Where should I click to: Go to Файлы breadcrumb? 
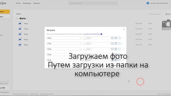18,14
